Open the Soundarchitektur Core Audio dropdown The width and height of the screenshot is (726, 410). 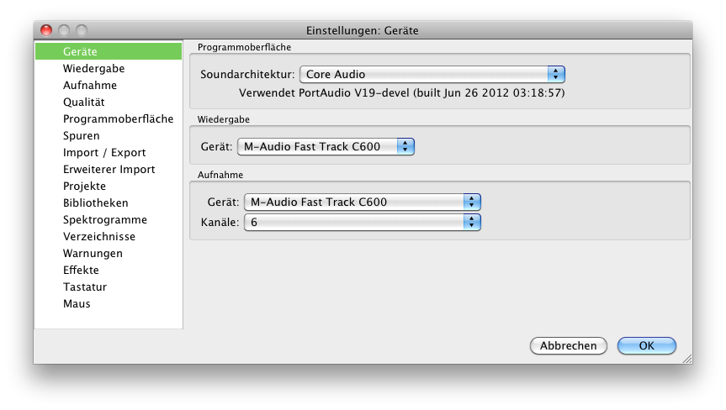(432, 75)
